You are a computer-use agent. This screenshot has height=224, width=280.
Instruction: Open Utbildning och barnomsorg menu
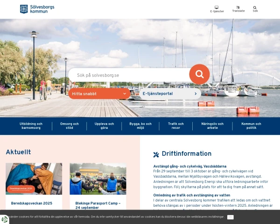[31, 126]
